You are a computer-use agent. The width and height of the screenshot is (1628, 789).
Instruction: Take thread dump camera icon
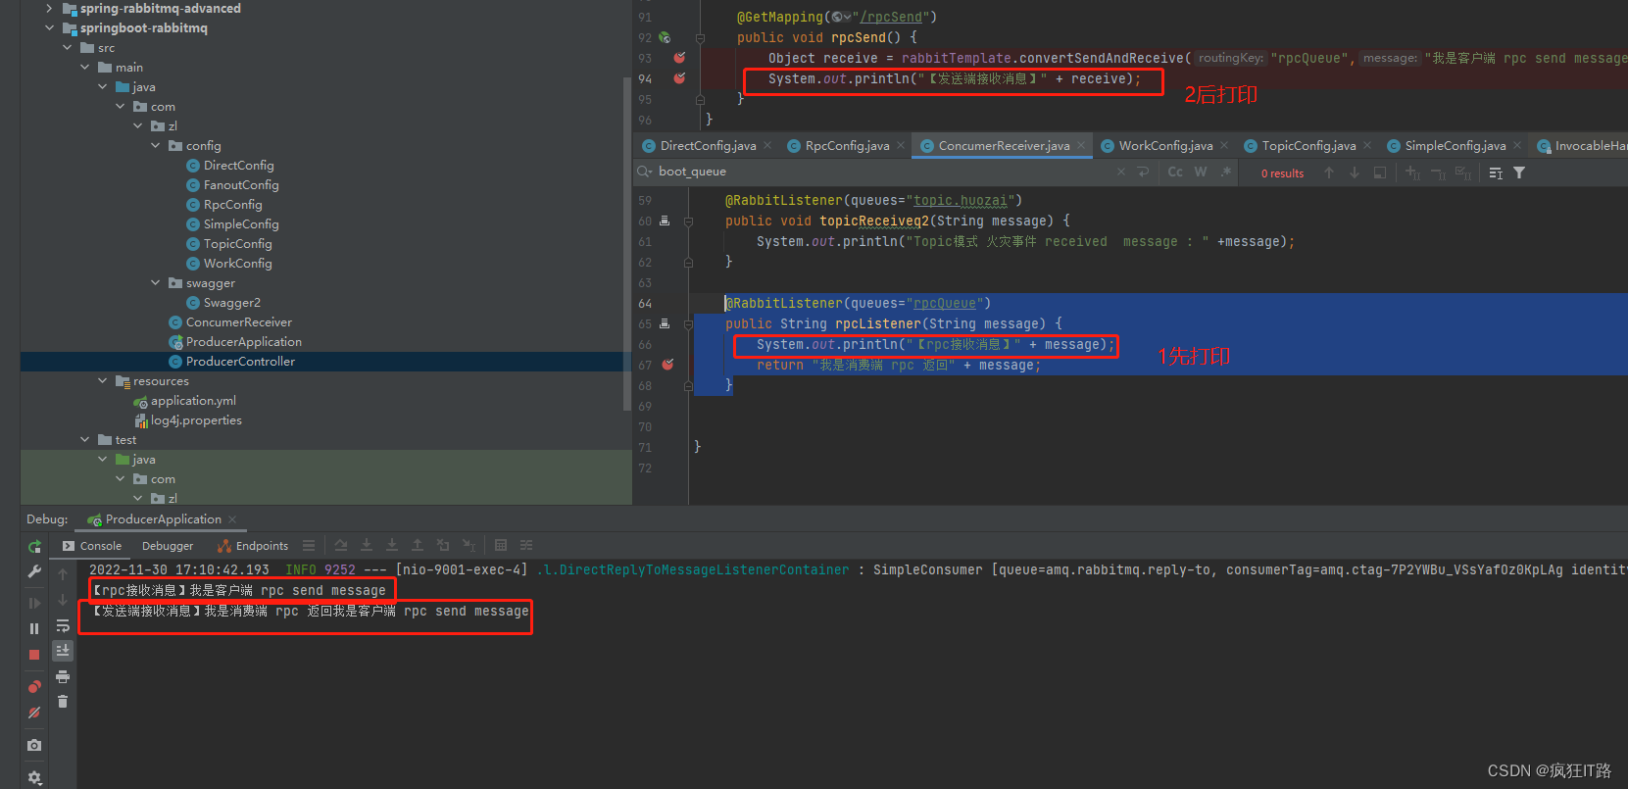coord(34,746)
